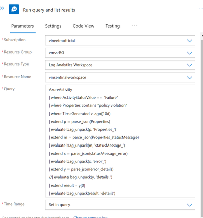Click the 'extend x = parse_json(statusMessage_error)' line
The width and height of the screenshot is (203, 218).
pyautogui.click(x=88, y=153)
